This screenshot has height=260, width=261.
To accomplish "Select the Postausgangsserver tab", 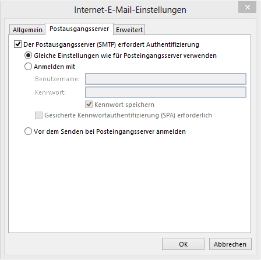I will pyautogui.click(x=79, y=29).
